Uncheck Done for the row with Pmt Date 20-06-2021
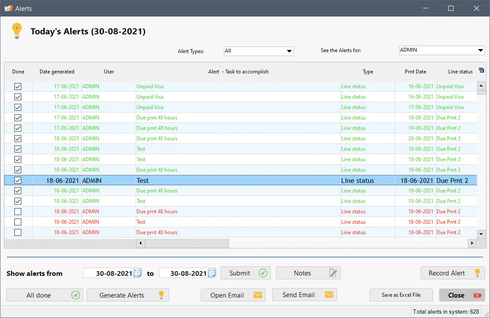Image resolution: width=490 pixels, height=318 pixels. click(x=18, y=139)
